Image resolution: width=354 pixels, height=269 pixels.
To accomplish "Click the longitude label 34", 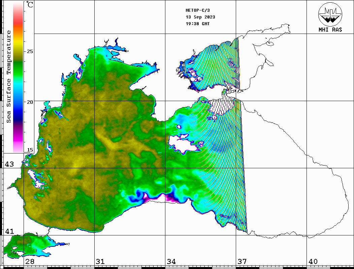I will (171, 261).
